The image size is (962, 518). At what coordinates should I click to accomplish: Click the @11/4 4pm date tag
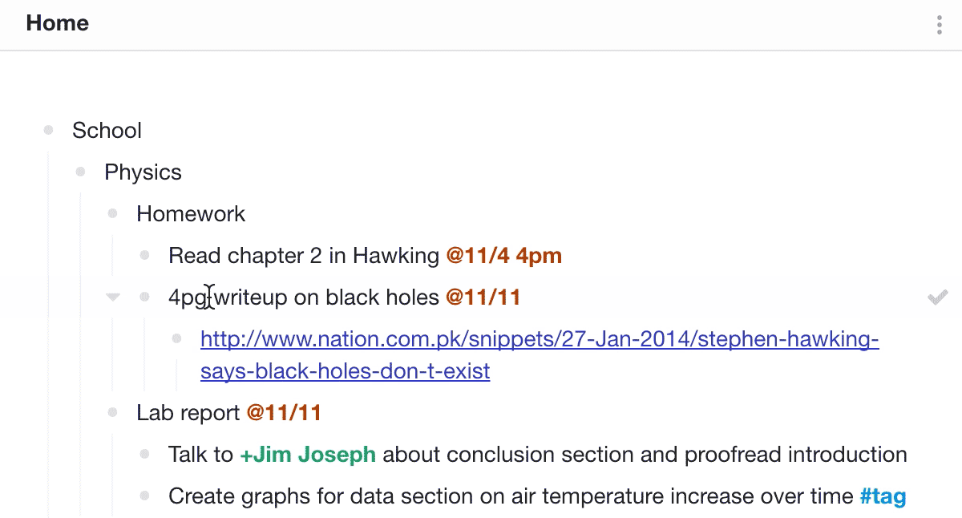click(x=503, y=256)
